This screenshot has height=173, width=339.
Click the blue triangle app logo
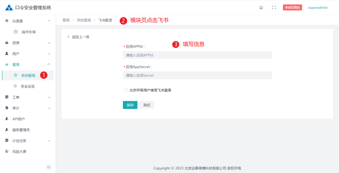pos(9,8)
